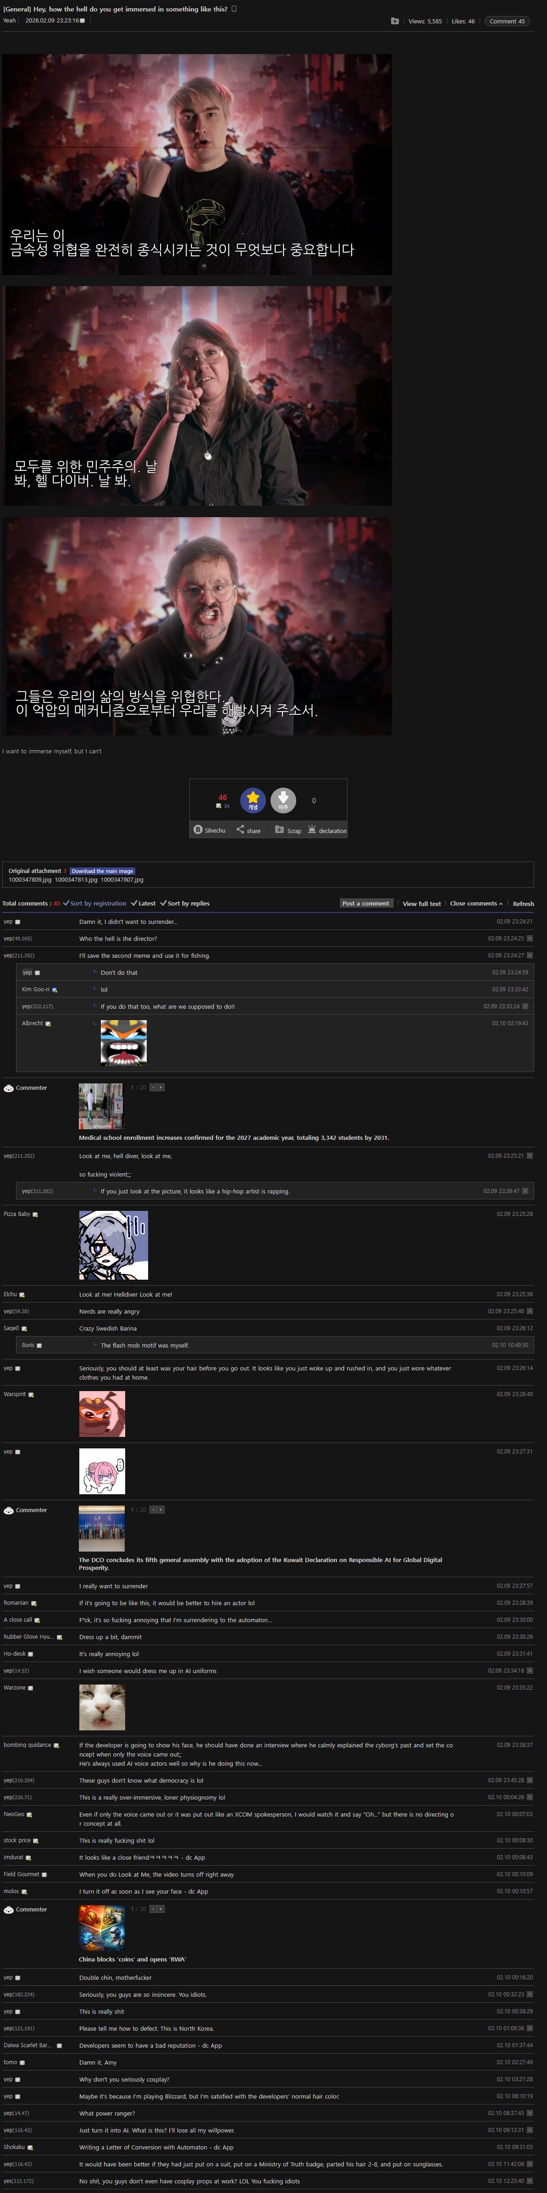The height and width of the screenshot is (2193, 547).
Task: Click user badge icon beside NeoGeo
Action: 29,1815
